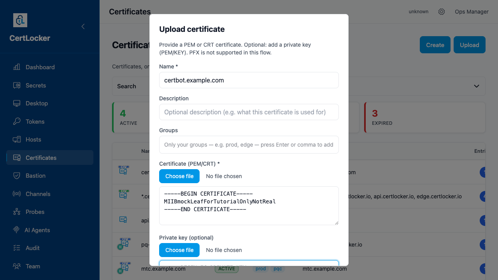498x280 pixels.
Task: Select the Certificates sidebar item
Action: [x=50, y=157]
